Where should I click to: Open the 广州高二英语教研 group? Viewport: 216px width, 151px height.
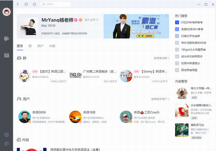[x=93, y=76]
